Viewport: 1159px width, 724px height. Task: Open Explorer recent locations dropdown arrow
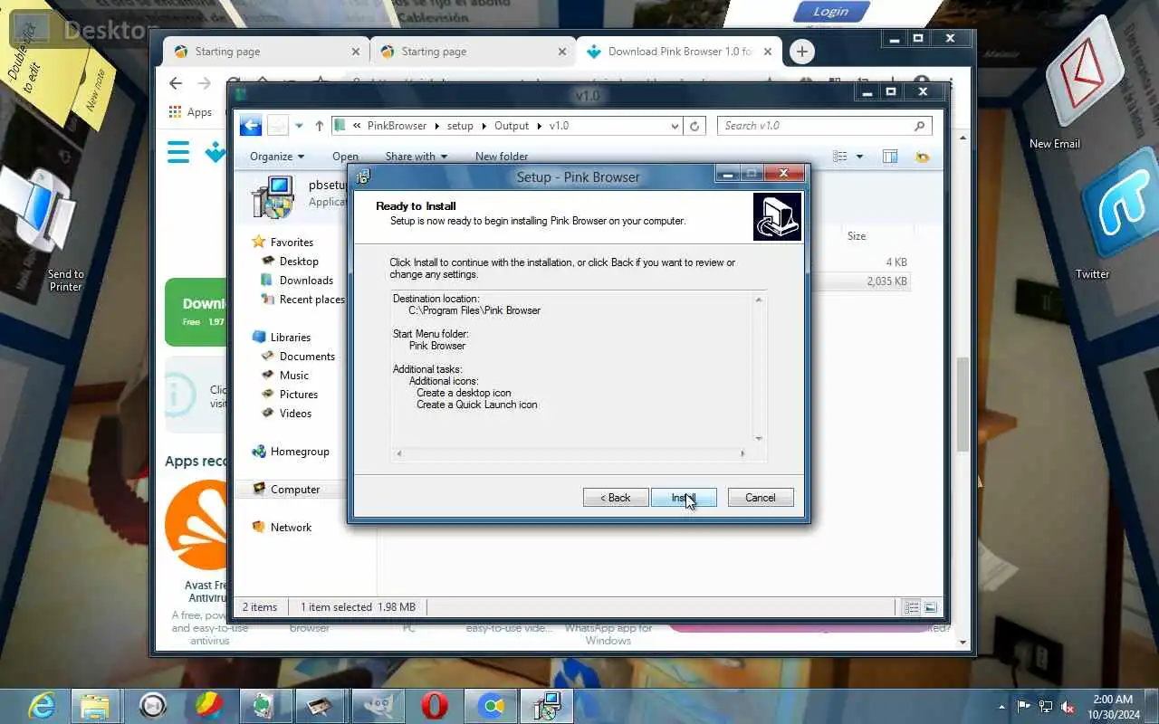(299, 126)
